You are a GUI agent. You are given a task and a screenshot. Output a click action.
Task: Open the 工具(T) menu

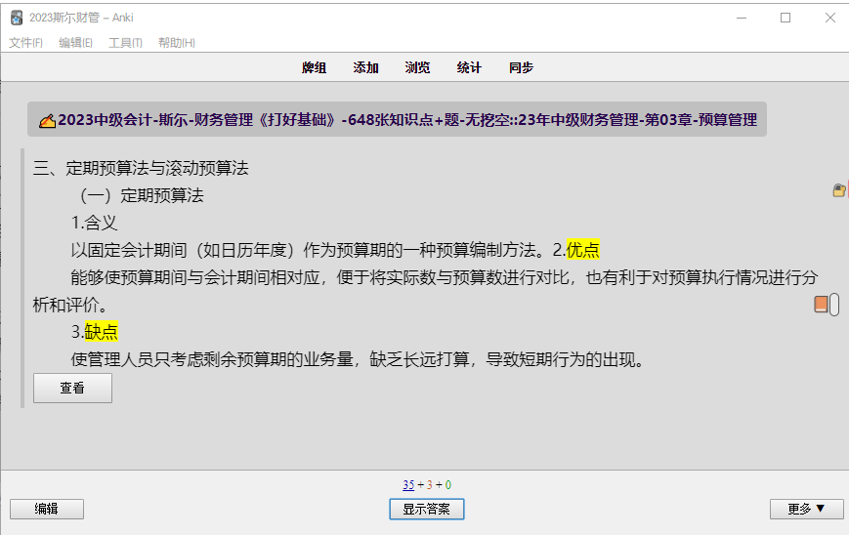[x=125, y=43]
